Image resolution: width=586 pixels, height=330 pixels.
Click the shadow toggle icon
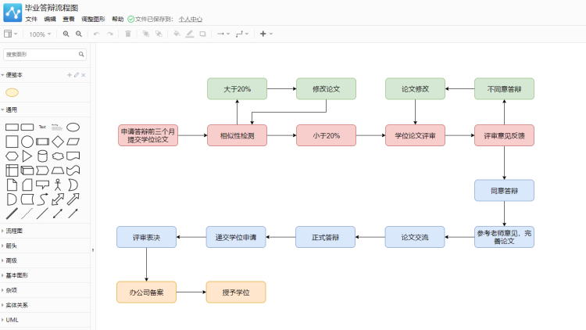202,34
